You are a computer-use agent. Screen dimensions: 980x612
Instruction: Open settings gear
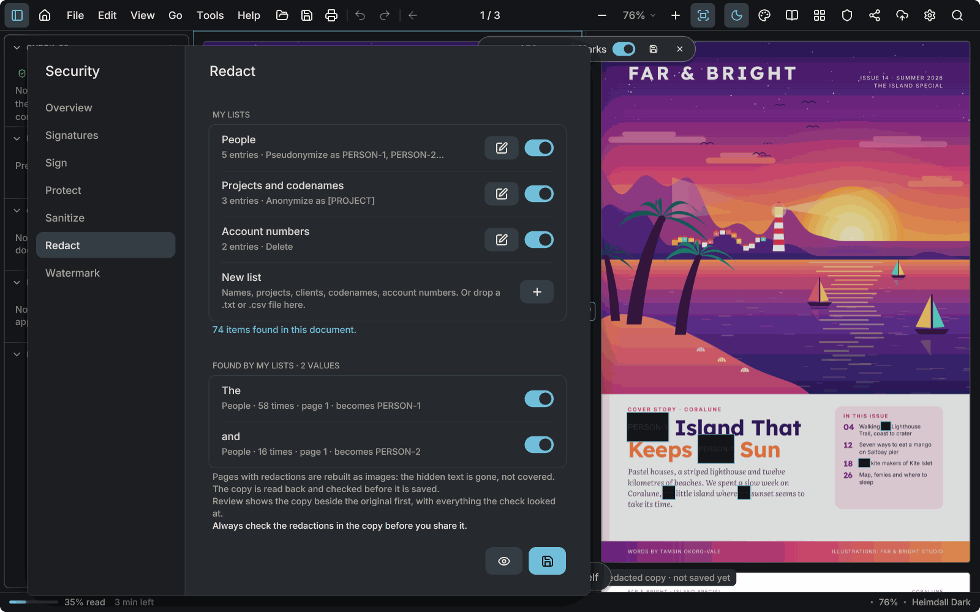[930, 15]
